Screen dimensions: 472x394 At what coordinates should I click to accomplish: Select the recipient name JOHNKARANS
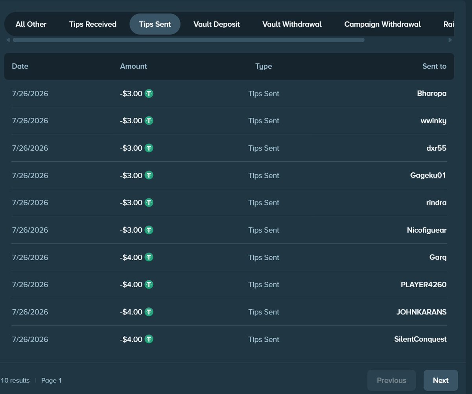(422, 312)
